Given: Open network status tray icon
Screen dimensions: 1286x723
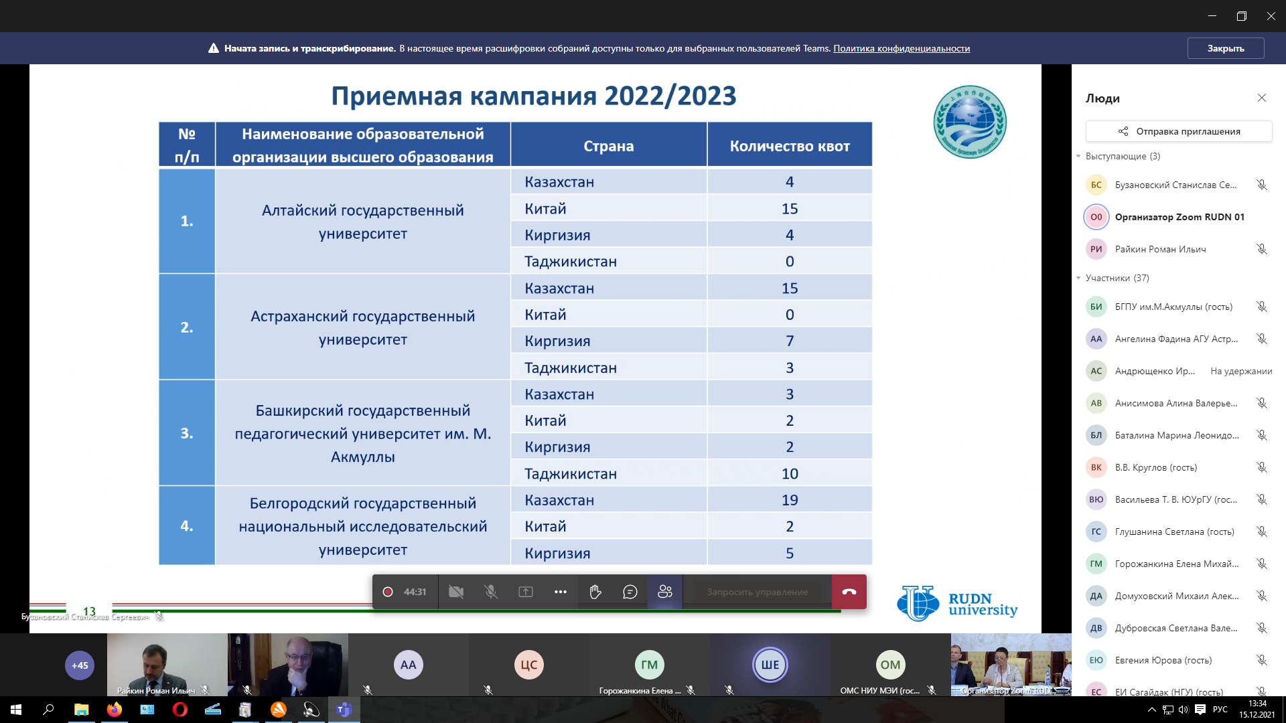Looking at the screenshot, I should [x=1168, y=710].
